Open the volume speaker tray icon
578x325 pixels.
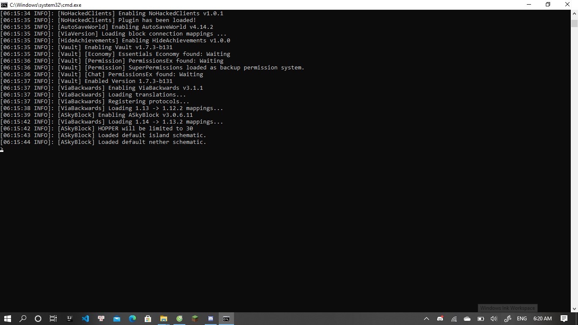(494, 319)
